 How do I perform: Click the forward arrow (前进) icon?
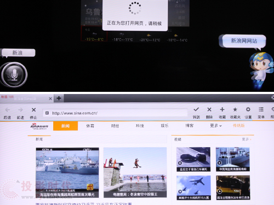[20, 110]
